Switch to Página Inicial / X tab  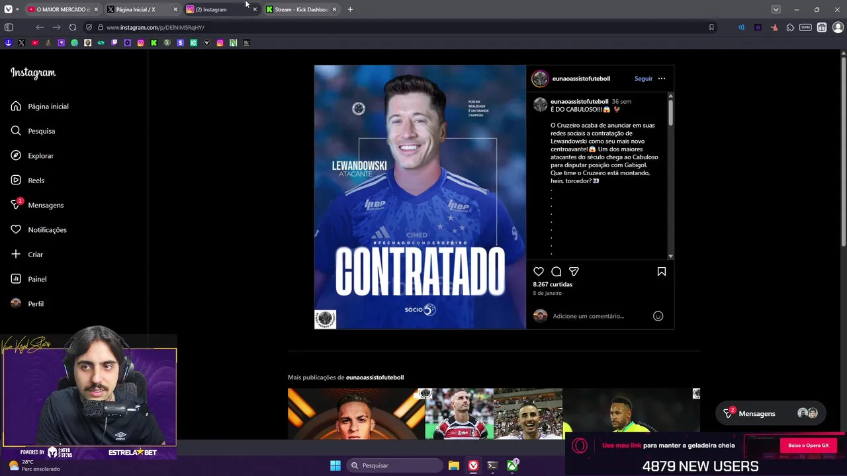(142, 9)
